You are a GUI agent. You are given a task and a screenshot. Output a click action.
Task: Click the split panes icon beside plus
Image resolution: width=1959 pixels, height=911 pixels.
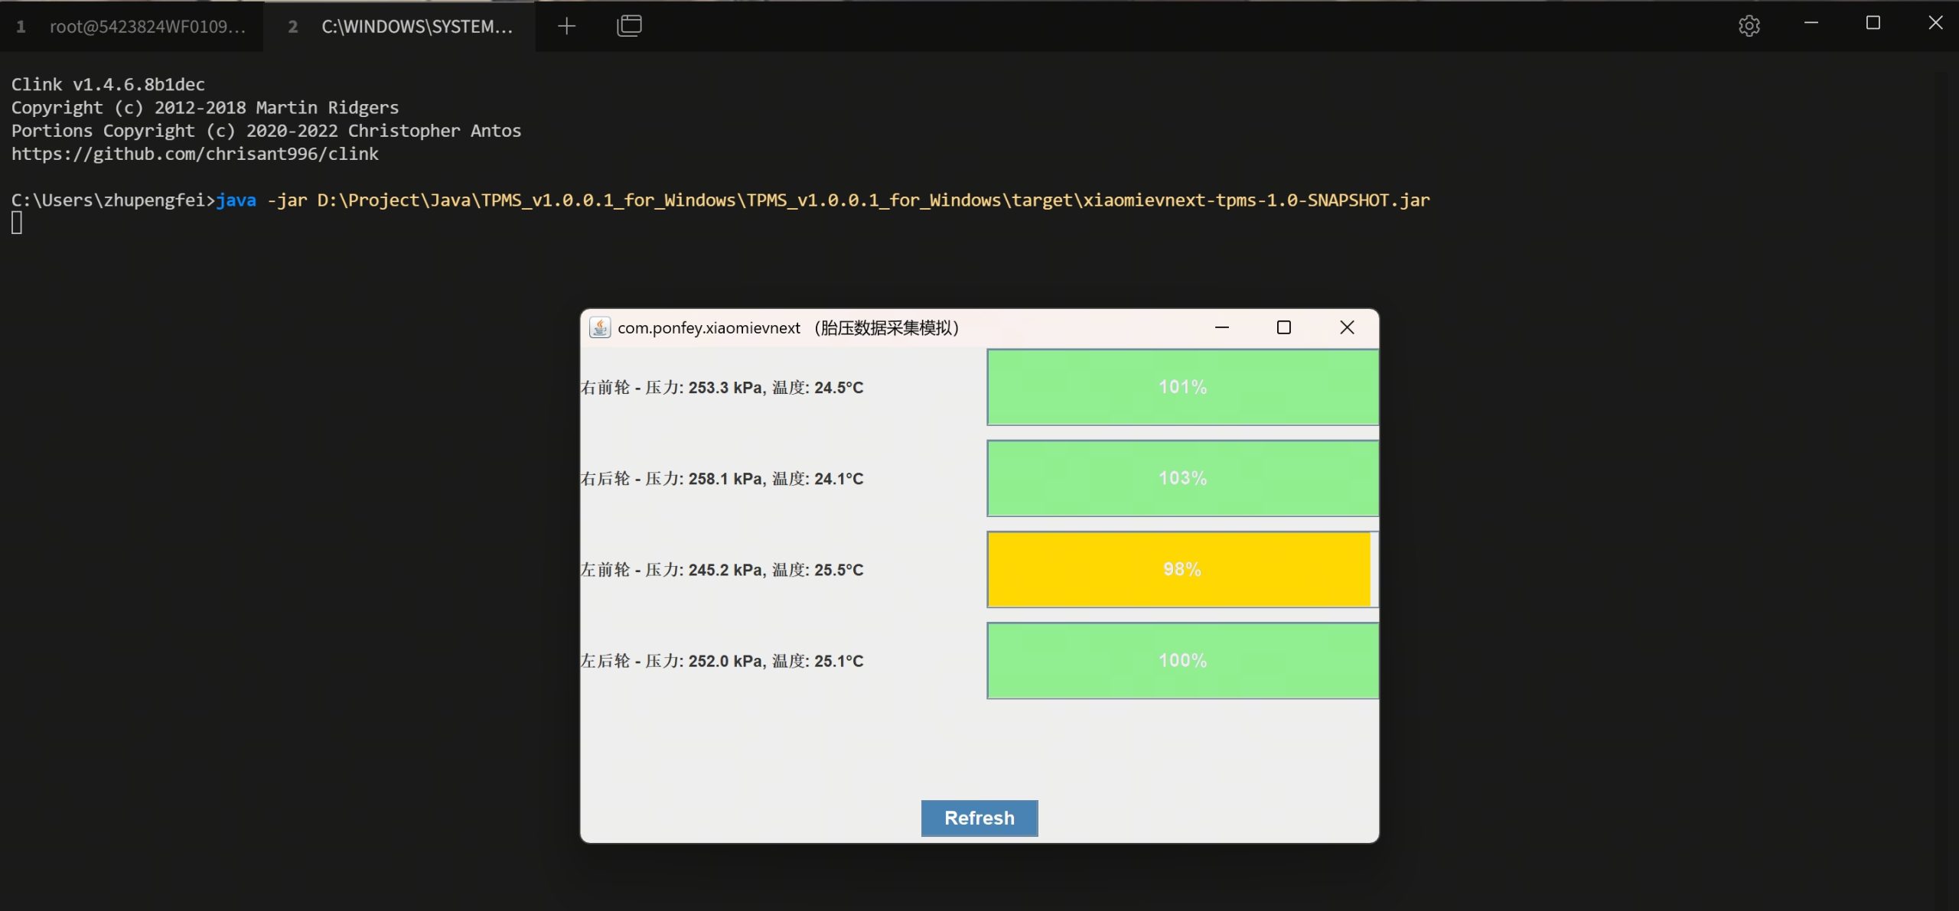(629, 26)
